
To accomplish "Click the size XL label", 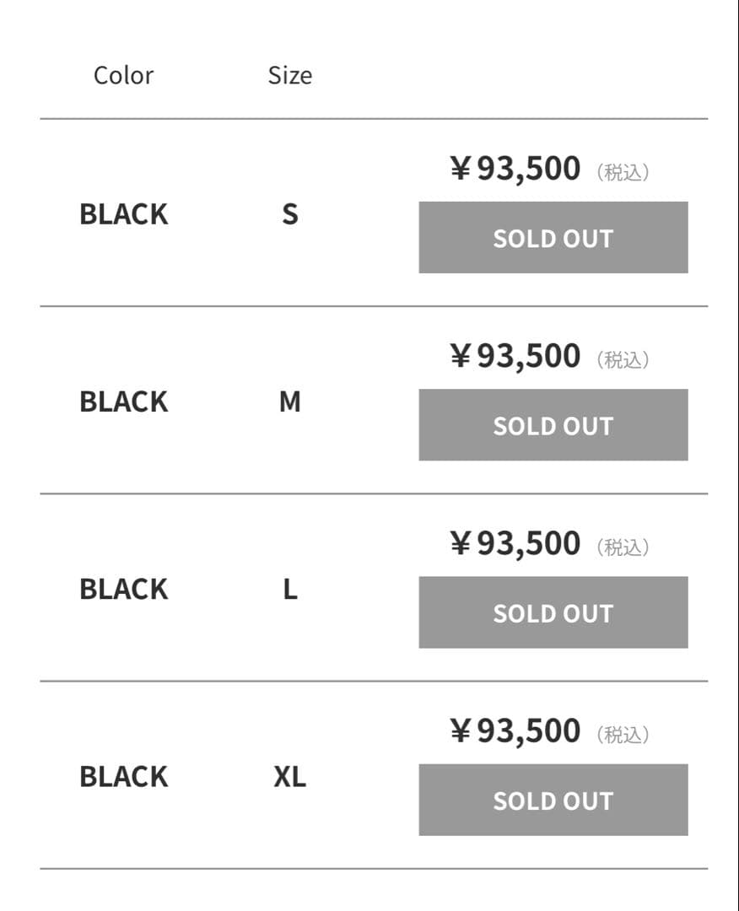I will pos(289,776).
